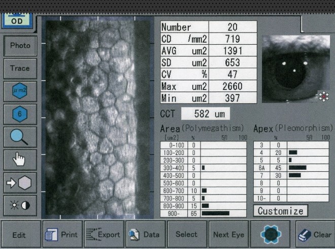Click the fixation target icon beside eye image
The height and width of the screenshot is (249, 335).
click(x=323, y=98)
